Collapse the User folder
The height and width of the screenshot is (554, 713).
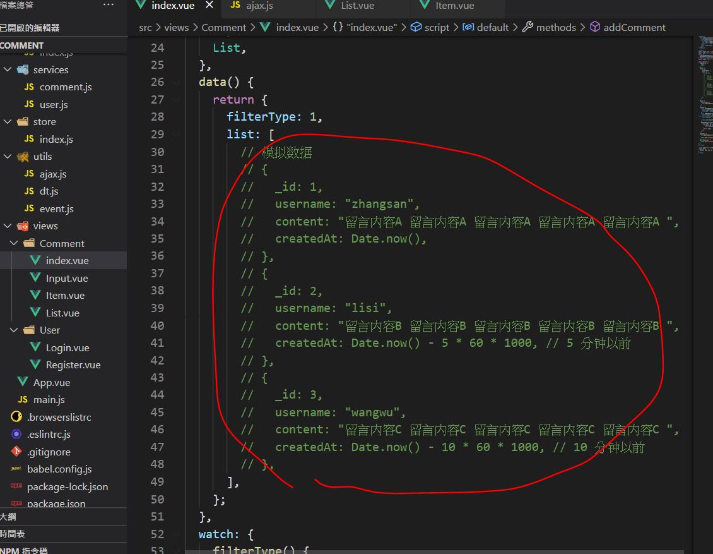coord(14,330)
